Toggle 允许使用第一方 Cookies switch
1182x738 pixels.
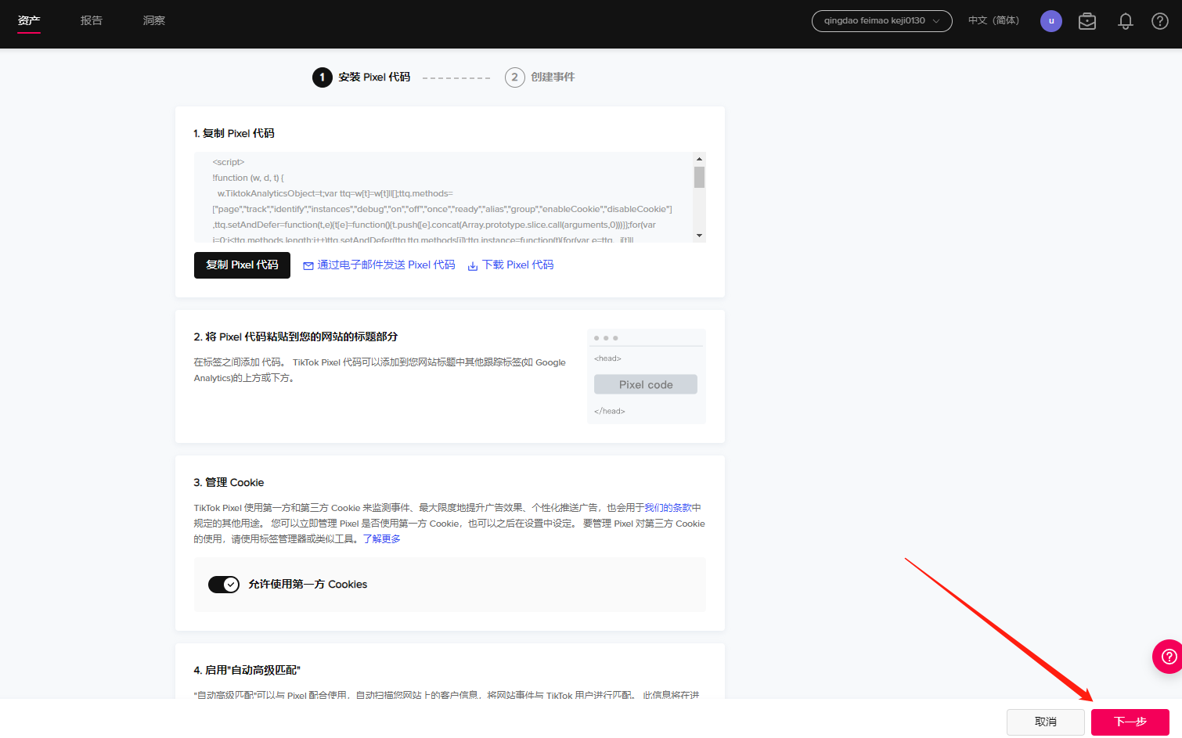pyautogui.click(x=224, y=585)
